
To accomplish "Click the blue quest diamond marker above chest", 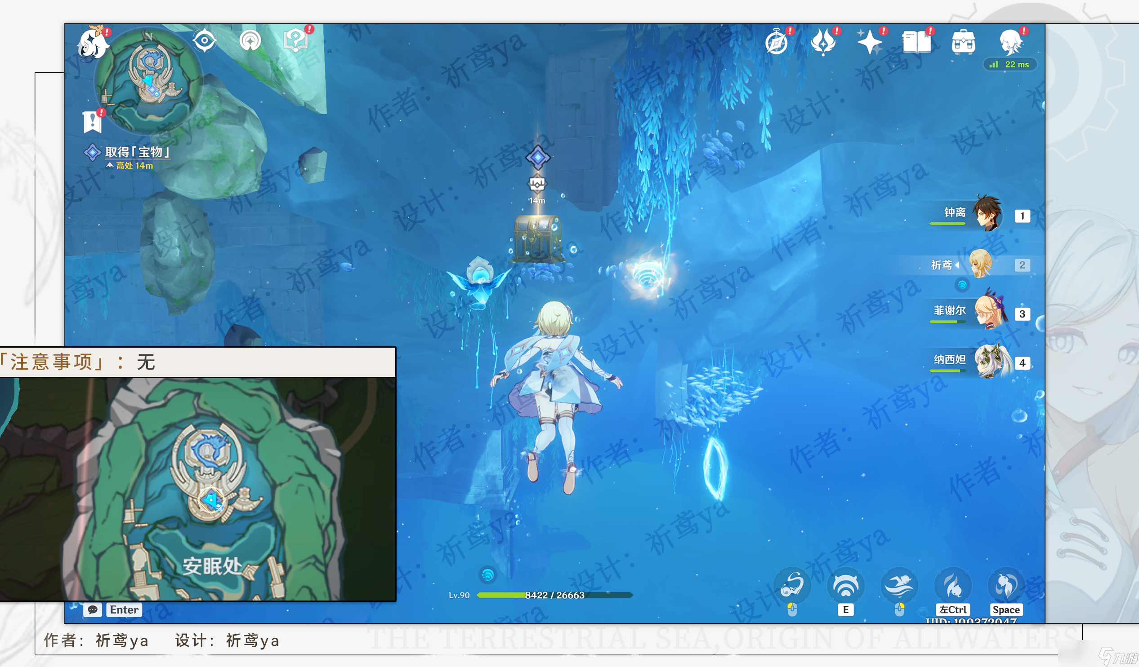I will tap(538, 157).
